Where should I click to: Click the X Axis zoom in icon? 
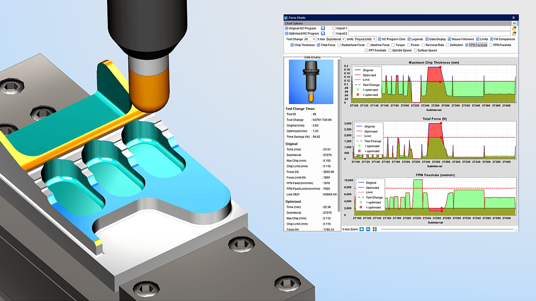pos(361,229)
